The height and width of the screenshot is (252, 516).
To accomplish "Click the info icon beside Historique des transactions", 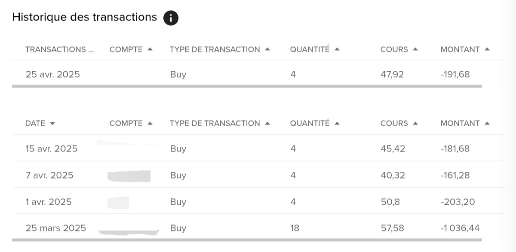I will [171, 18].
